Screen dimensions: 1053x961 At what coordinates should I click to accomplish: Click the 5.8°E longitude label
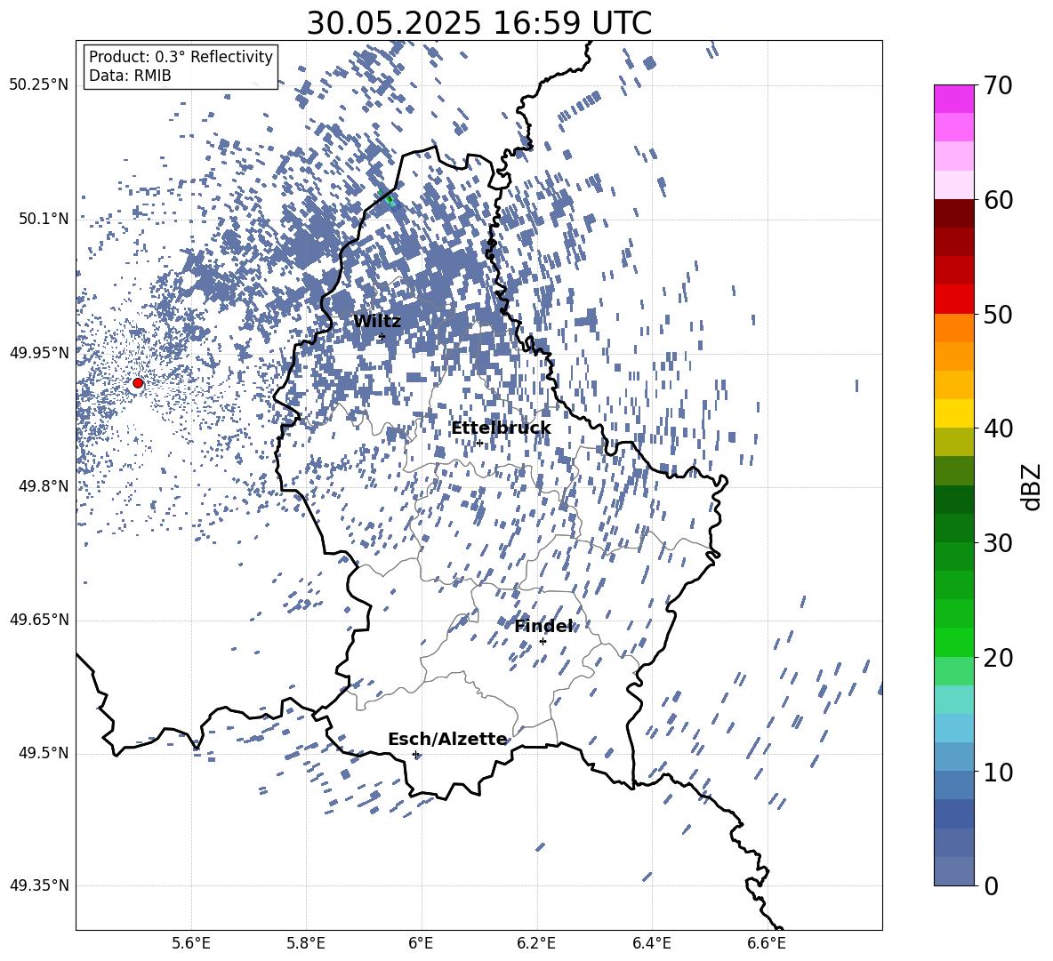[306, 943]
